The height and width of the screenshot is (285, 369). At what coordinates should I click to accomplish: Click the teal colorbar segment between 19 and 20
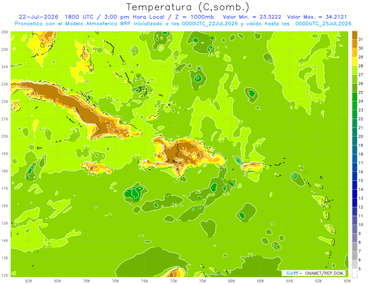[x=355, y=141]
